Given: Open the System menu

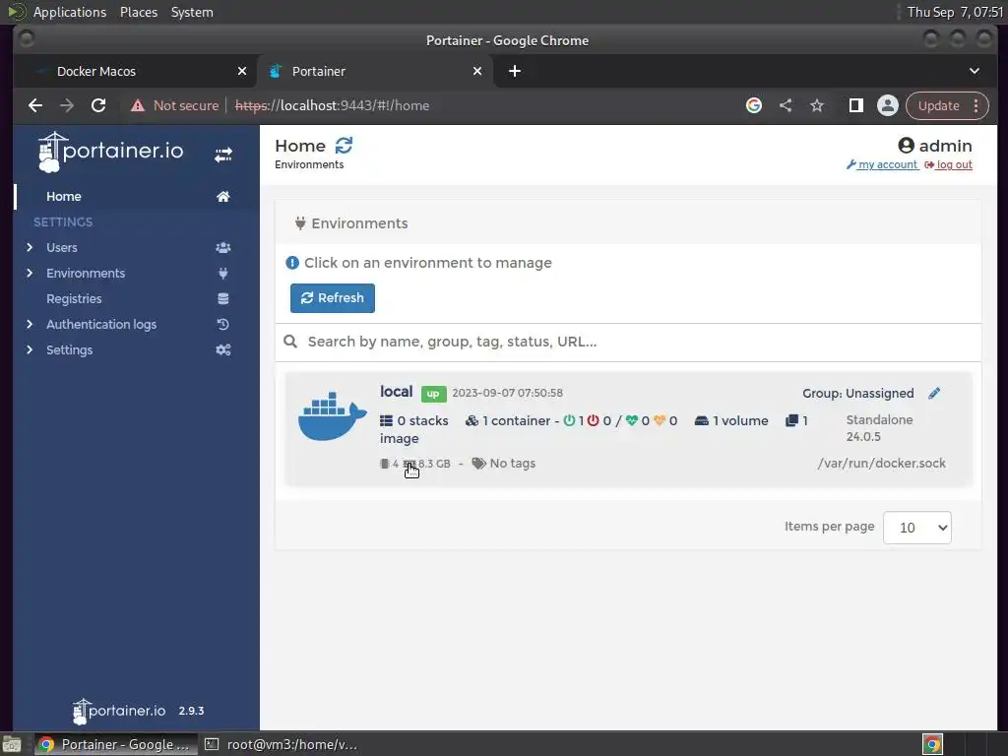Looking at the screenshot, I should 192,12.
